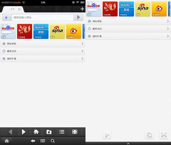Tap Kindle system home button
The image size is (171, 145).
[x=7, y=141]
